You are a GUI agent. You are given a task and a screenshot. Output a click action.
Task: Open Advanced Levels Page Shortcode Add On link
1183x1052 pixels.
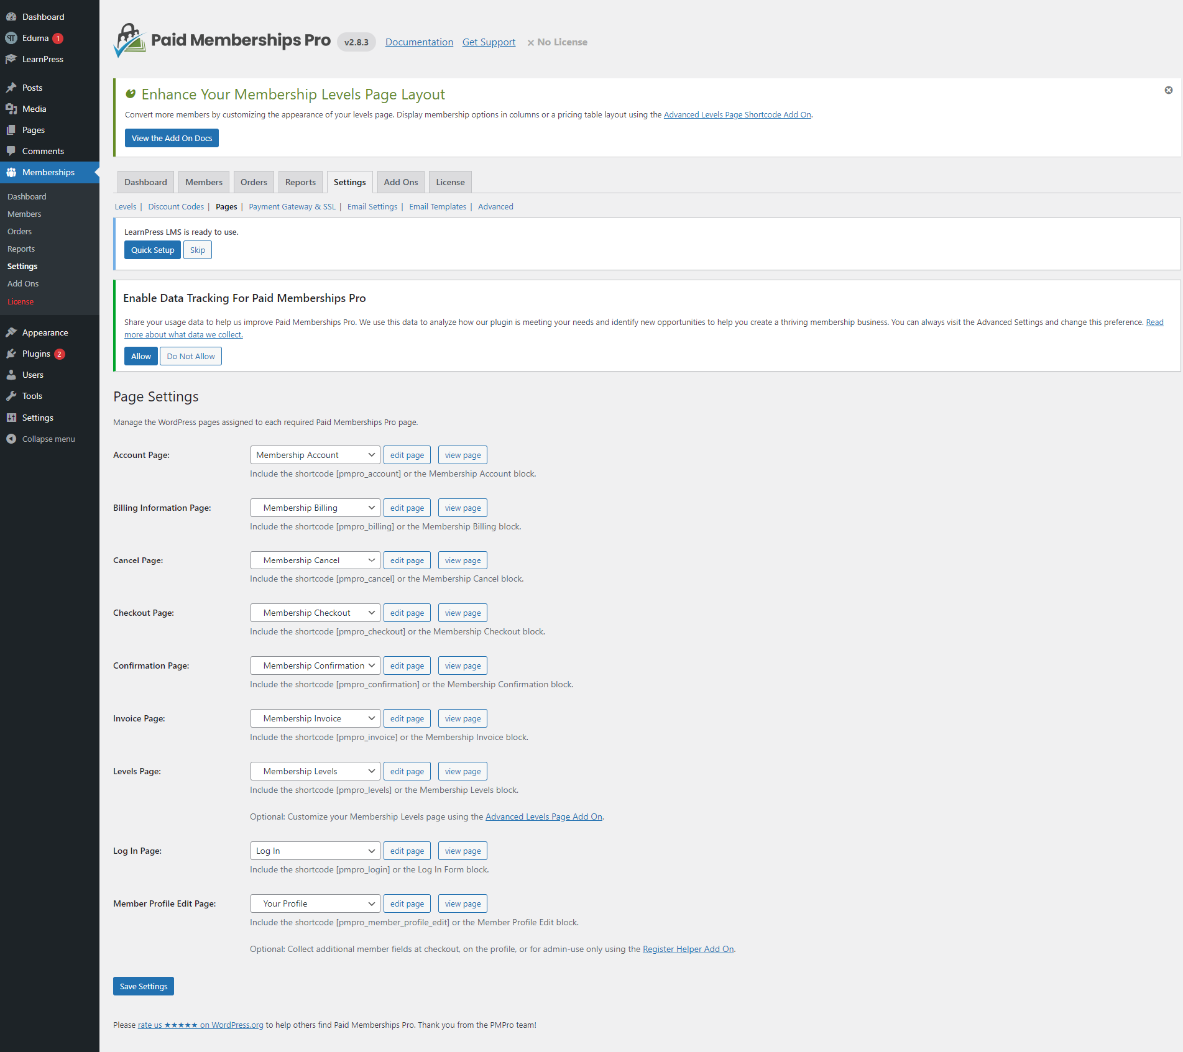coord(737,115)
